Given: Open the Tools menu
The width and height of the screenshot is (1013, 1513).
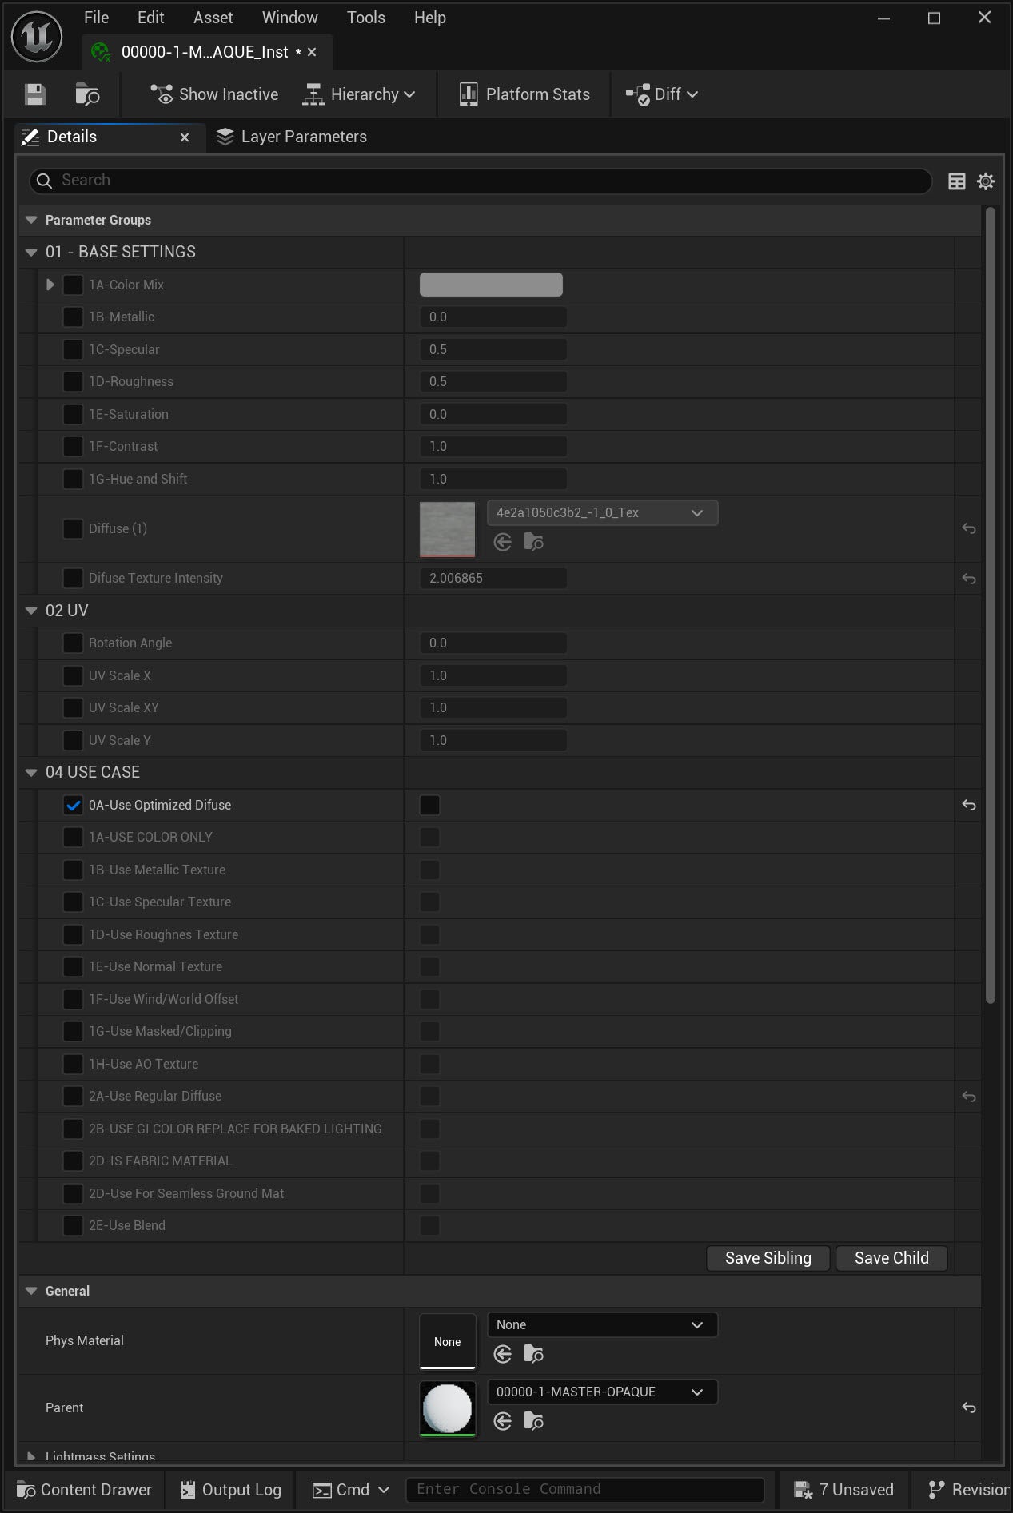Looking at the screenshot, I should [x=366, y=17].
